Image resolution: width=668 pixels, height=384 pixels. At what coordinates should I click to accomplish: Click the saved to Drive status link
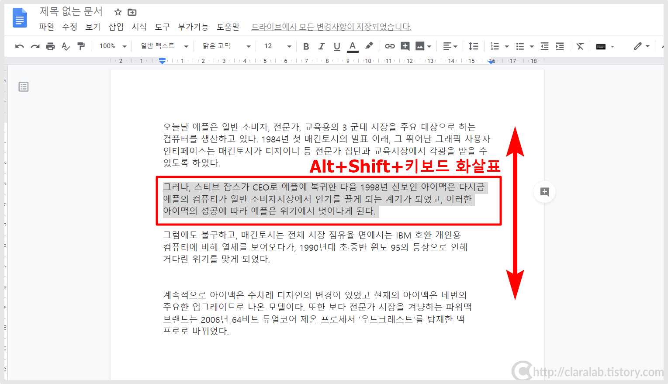point(332,27)
